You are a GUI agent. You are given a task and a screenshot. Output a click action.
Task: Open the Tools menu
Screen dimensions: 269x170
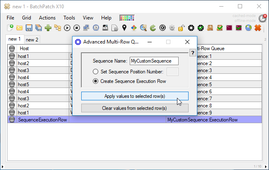(69, 18)
